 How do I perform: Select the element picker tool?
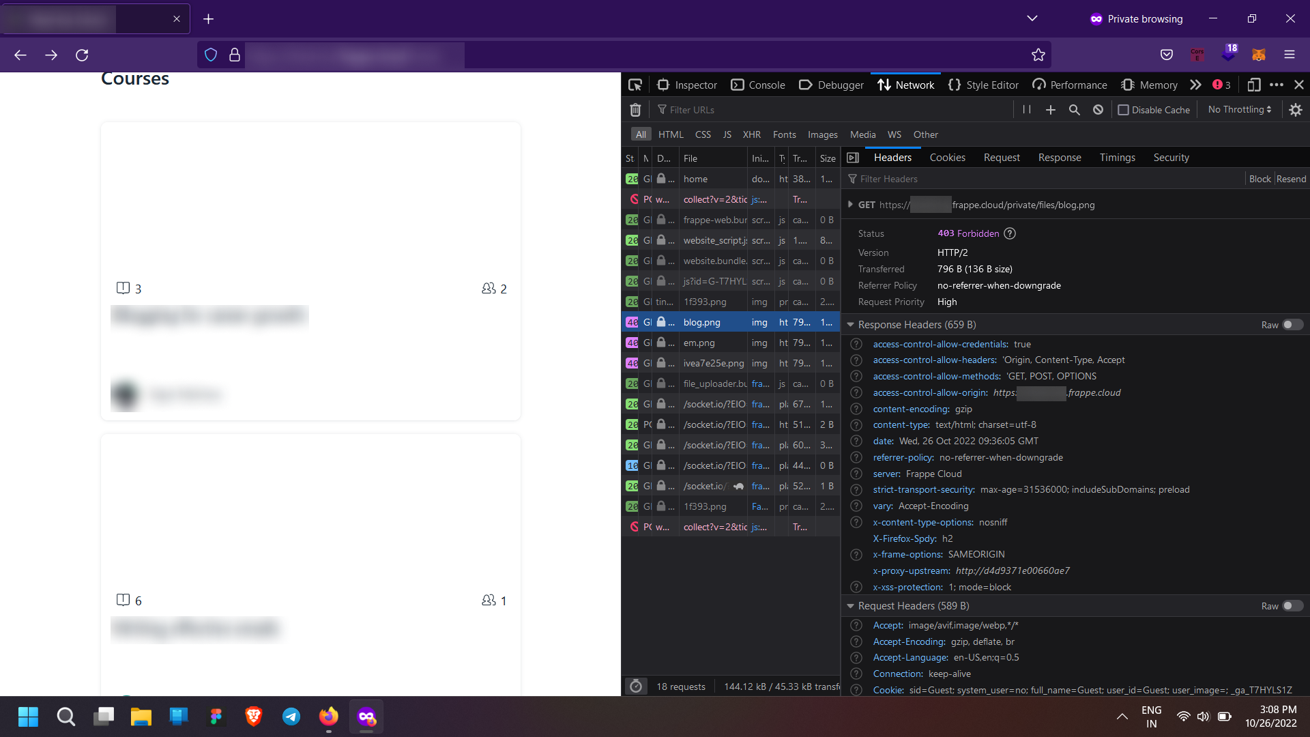click(635, 84)
